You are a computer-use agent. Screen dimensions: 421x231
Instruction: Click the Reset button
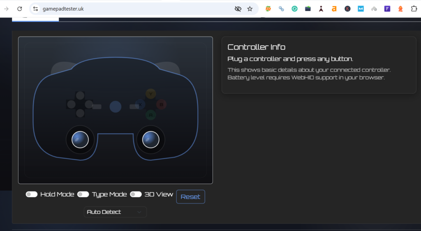tap(191, 196)
